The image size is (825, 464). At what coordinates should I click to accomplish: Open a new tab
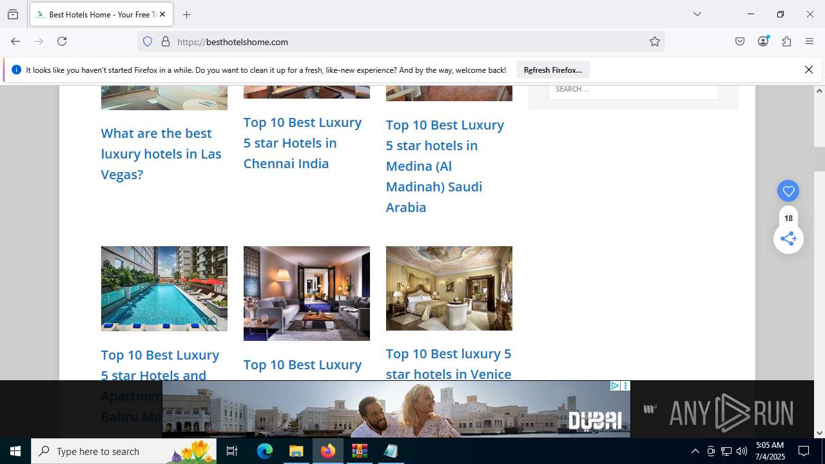186,14
